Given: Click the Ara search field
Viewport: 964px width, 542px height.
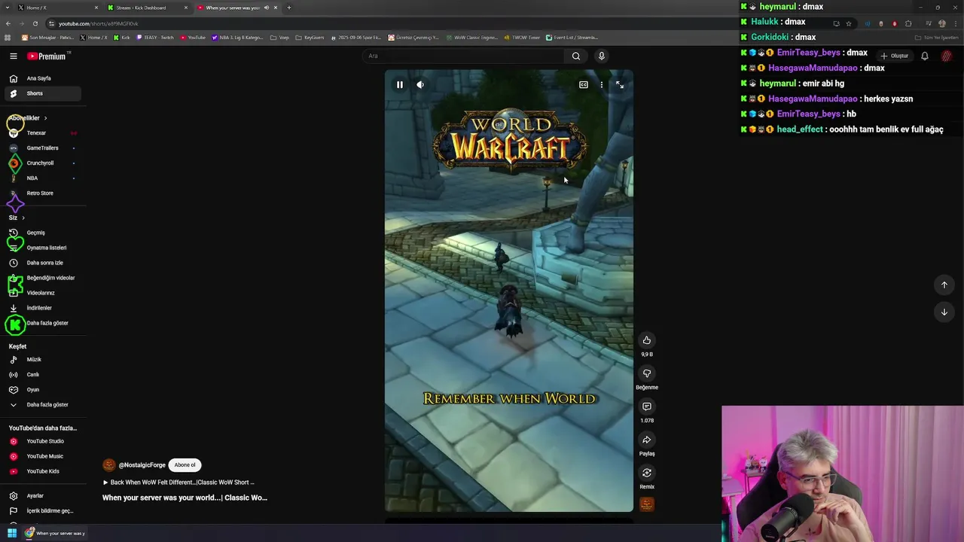Looking at the screenshot, I should tap(462, 56).
